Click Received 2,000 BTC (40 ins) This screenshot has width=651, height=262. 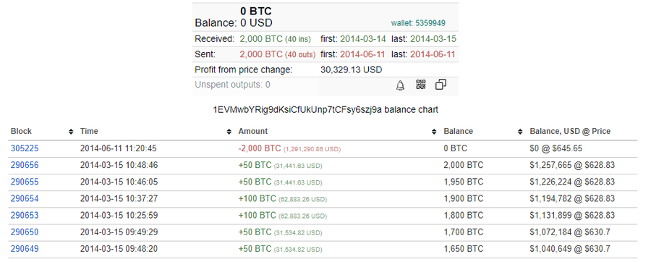tap(276, 39)
